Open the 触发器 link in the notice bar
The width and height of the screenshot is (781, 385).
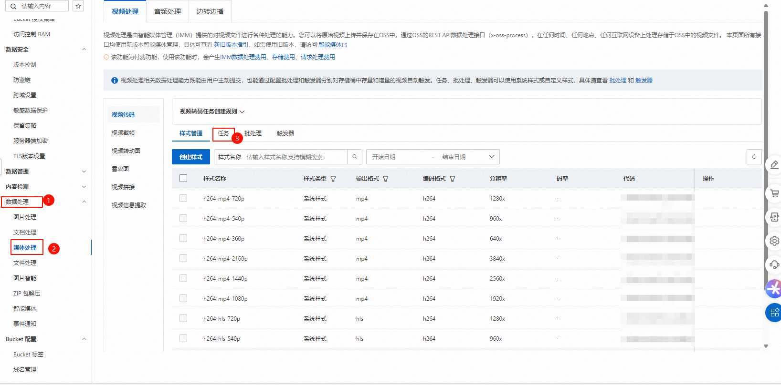(644, 81)
